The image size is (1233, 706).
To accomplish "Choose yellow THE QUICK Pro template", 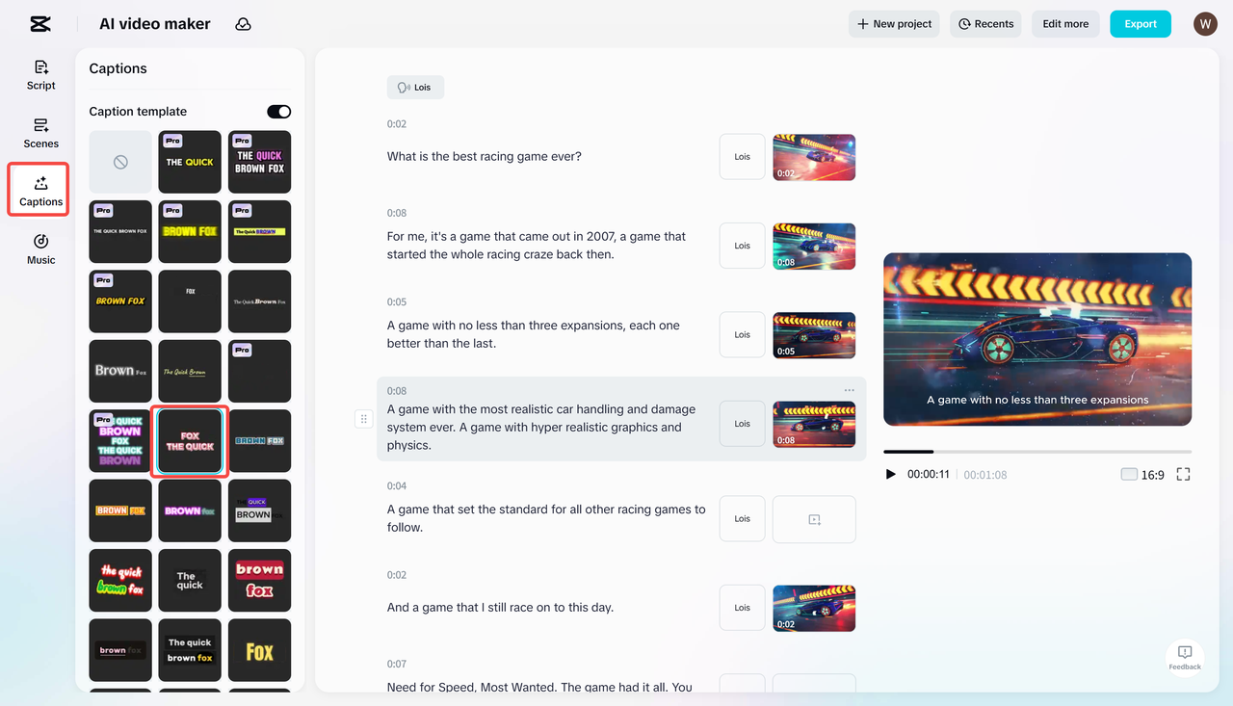I will tap(190, 162).
